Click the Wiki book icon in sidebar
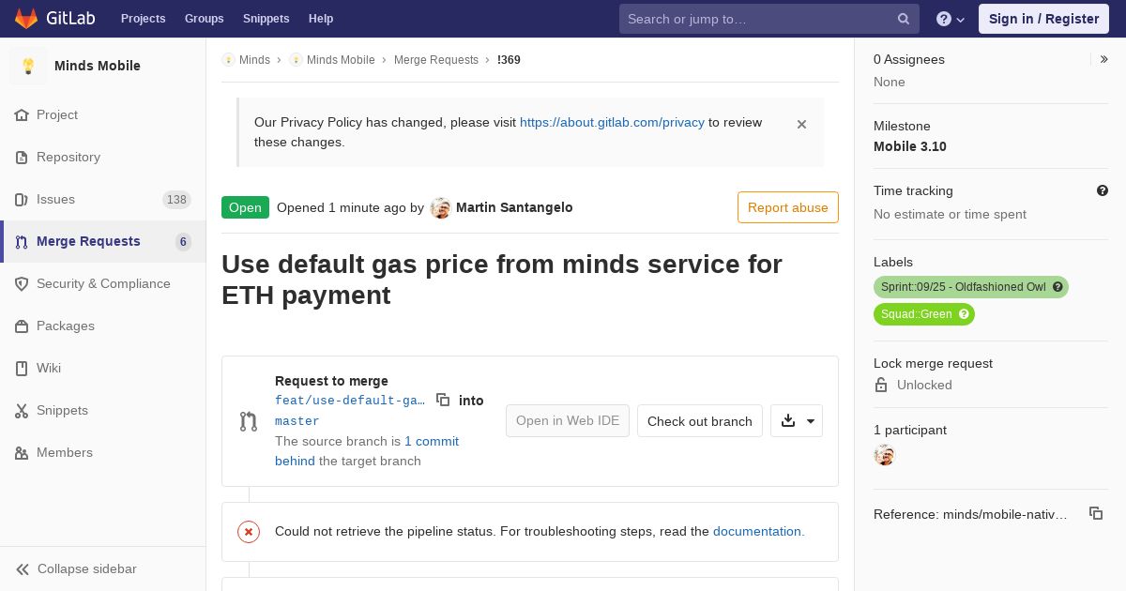The image size is (1126, 591). (22, 368)
